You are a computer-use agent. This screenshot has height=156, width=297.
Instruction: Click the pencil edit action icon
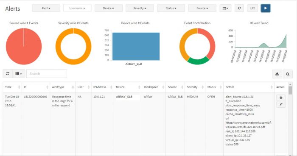pyautogui.click(x=281, y=104)
